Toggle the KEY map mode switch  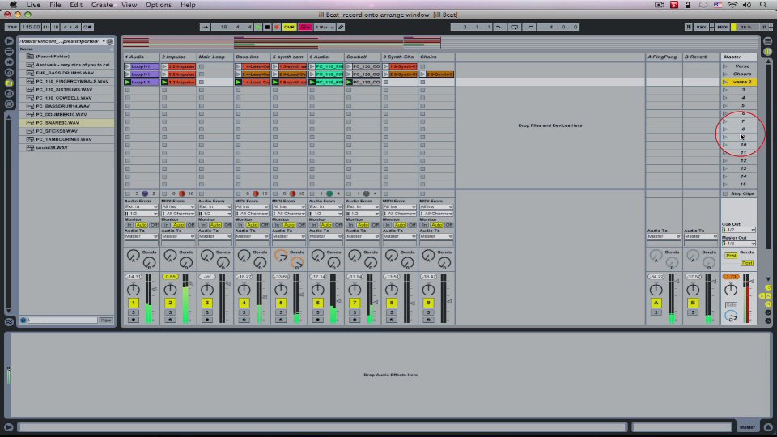coord(701,27)
